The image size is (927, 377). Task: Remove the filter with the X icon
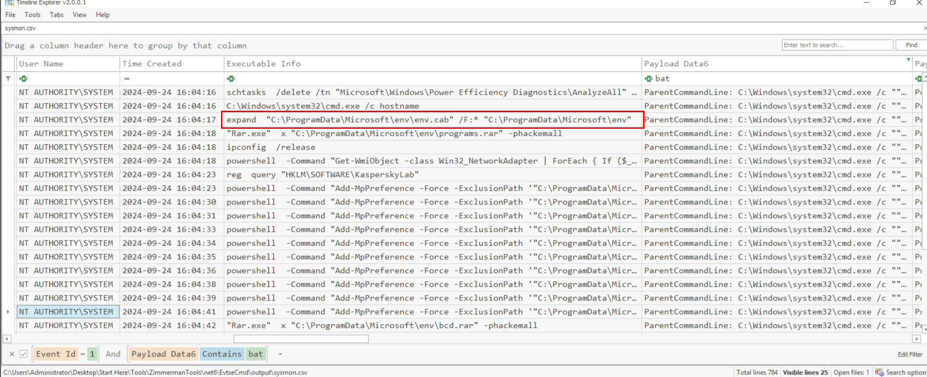(12, 354)
